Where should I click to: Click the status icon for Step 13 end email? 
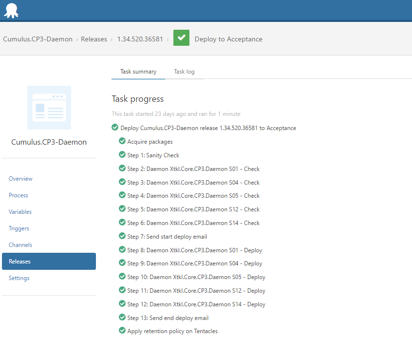(122, 318)
